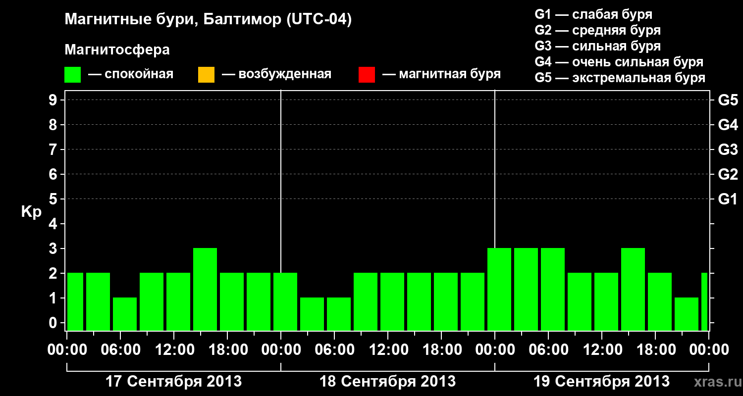Click the right-axis 'G3' label
The height and width of the screenshot is (396, 743).
click(x=728, y=150)
